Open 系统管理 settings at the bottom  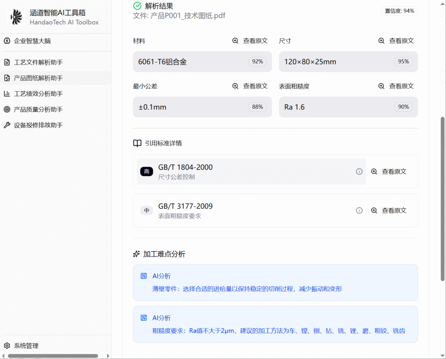[x=26, y=346]
